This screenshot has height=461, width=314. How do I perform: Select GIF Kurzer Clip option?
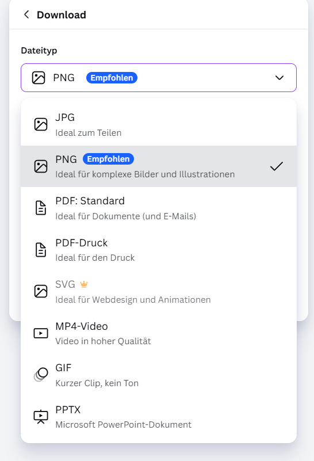click(x=159, y=375)
